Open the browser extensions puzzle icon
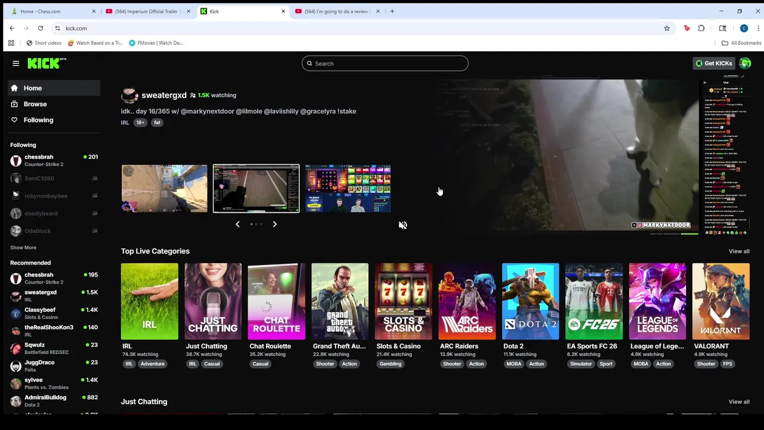The height and width of the screenshot is (430, 764). tap(701, 28)
